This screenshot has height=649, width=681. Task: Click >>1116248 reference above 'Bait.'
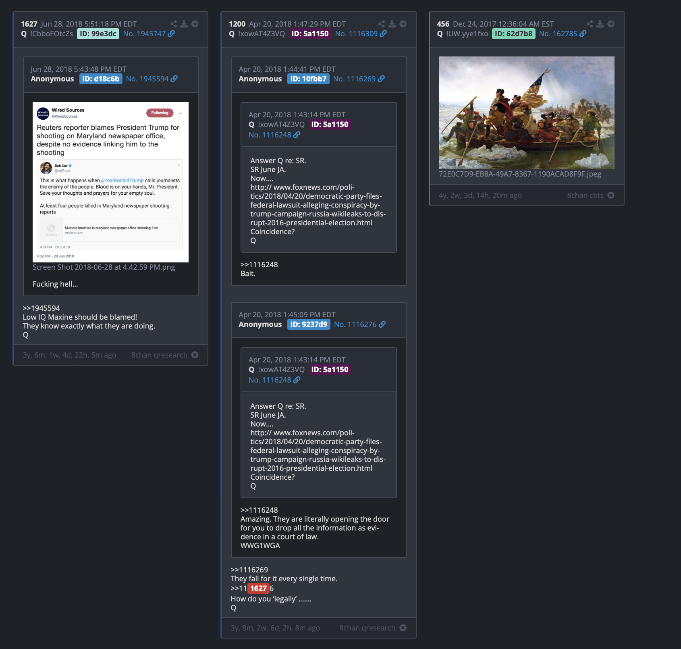(259, 264)
